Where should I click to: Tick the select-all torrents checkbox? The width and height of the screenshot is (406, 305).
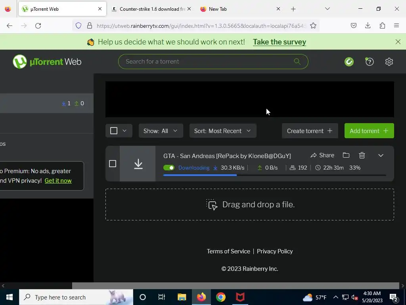[x=114, y=131]
